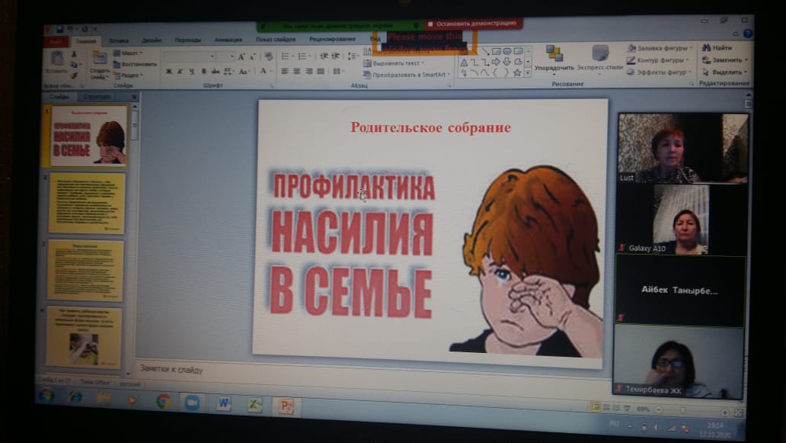This screenshot has height=443, width=786.
Task: Open the Раздел section dropdown
Action: click(128, 75)
